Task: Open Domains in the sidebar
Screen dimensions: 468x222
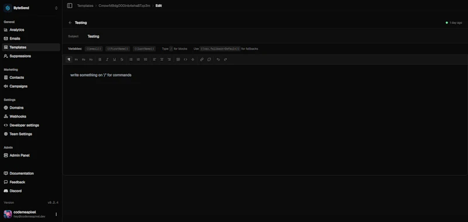Action: 31,107
